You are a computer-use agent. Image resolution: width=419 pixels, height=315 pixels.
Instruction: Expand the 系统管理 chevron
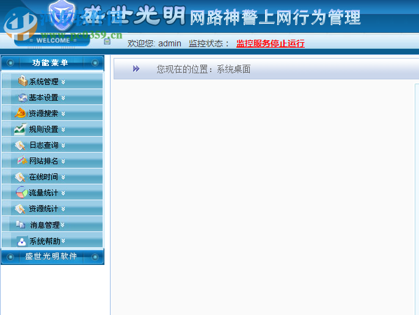tap(63, 82)
